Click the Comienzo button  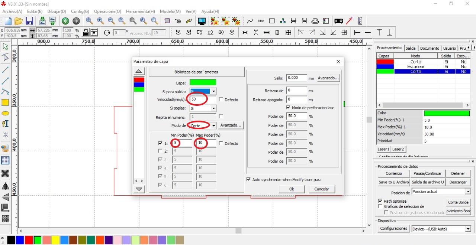(394, 173)
